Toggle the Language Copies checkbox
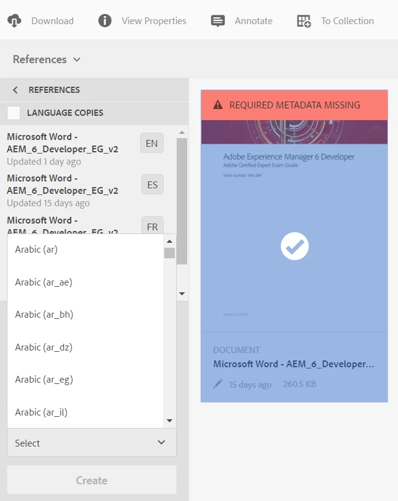The image size is (398, 501). (14, 113)
